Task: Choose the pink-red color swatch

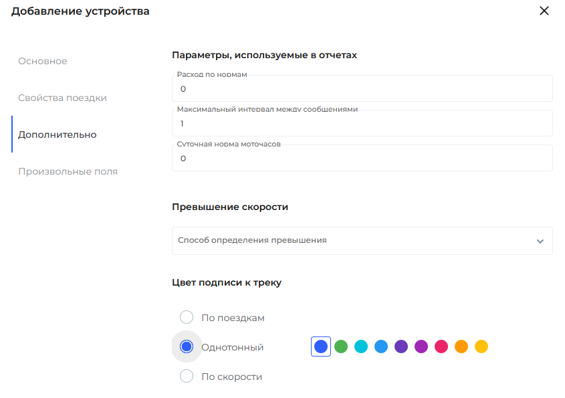Action: [x=441, y=346]
